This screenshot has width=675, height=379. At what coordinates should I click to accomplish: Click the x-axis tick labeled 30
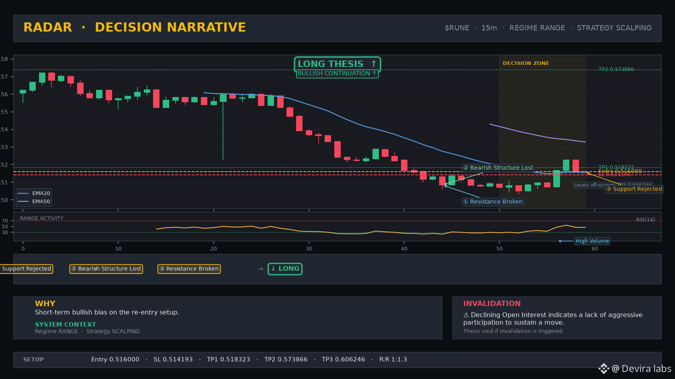tap(309, 249)
